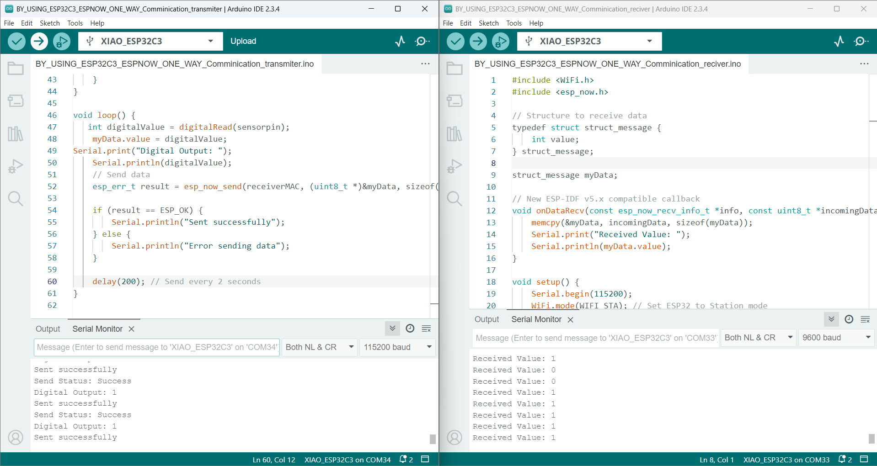Select the transmiter.ino editor tab
Screen dimensions: 877x466
175,64
